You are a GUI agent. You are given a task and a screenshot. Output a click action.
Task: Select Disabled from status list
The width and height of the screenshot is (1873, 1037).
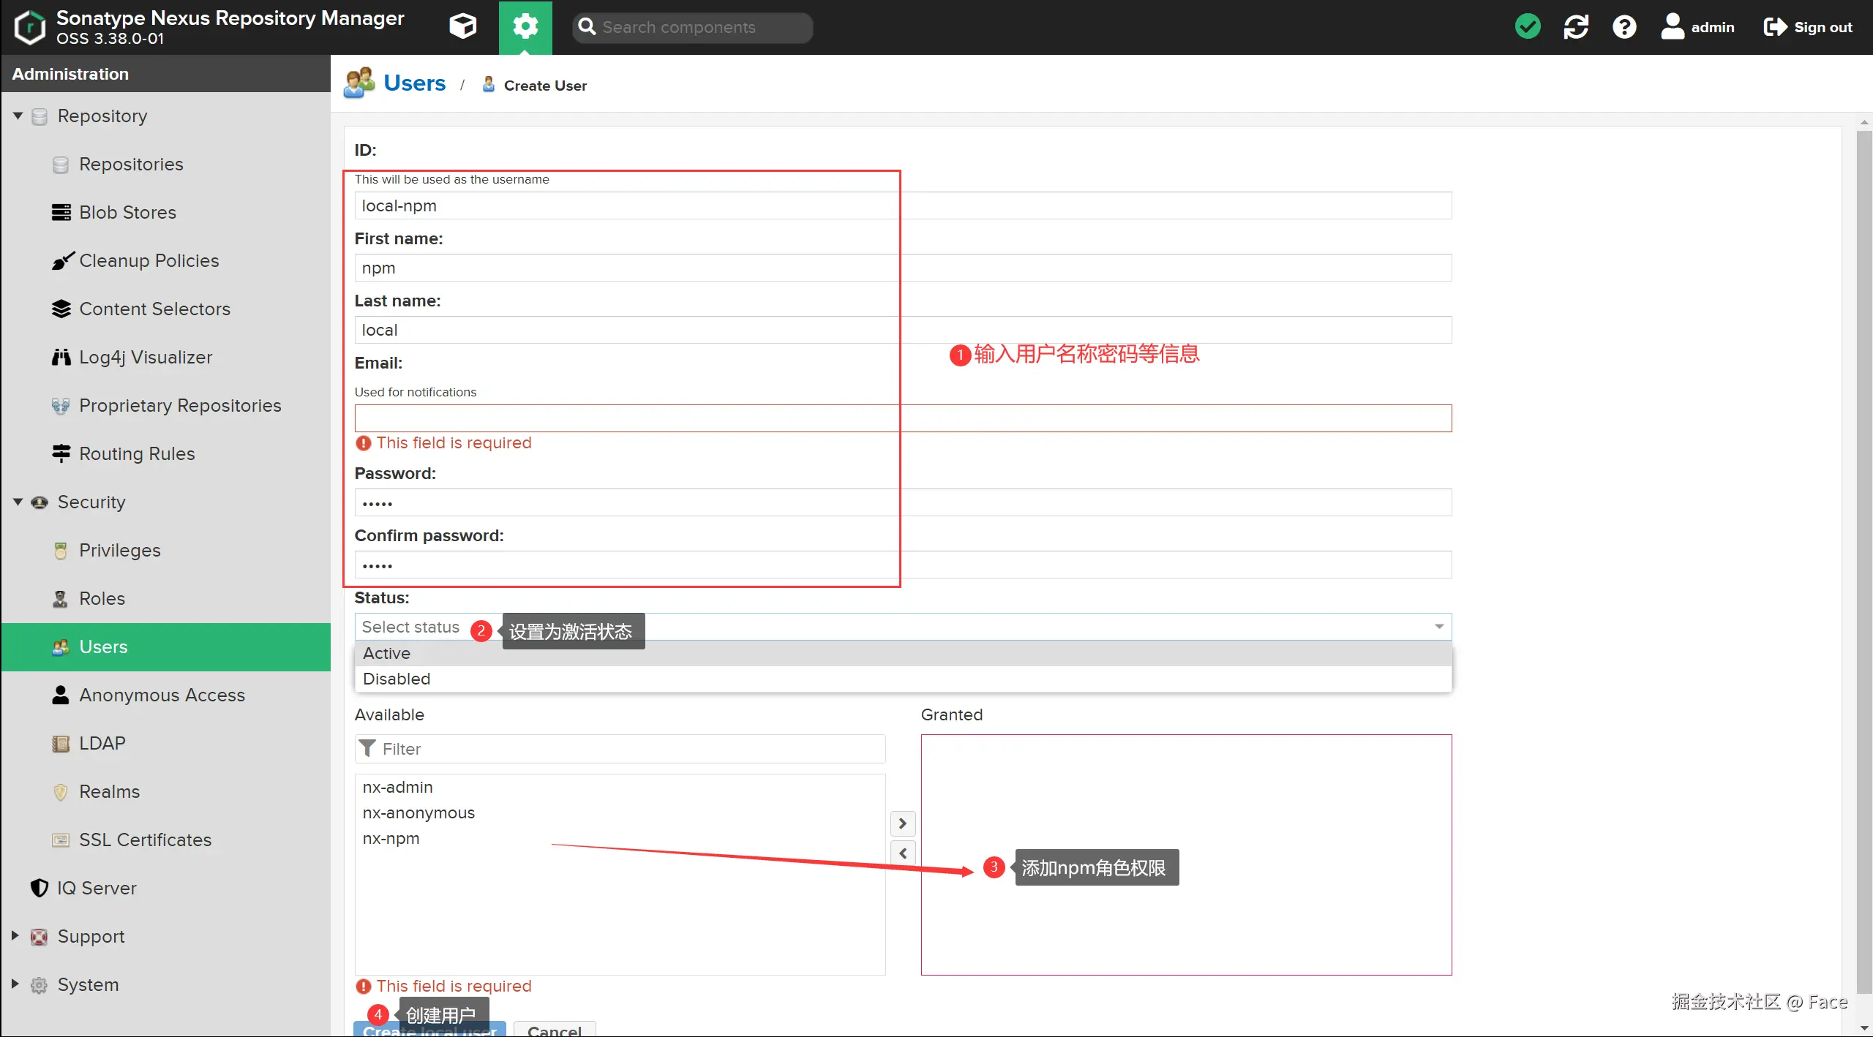pos(397,679)
